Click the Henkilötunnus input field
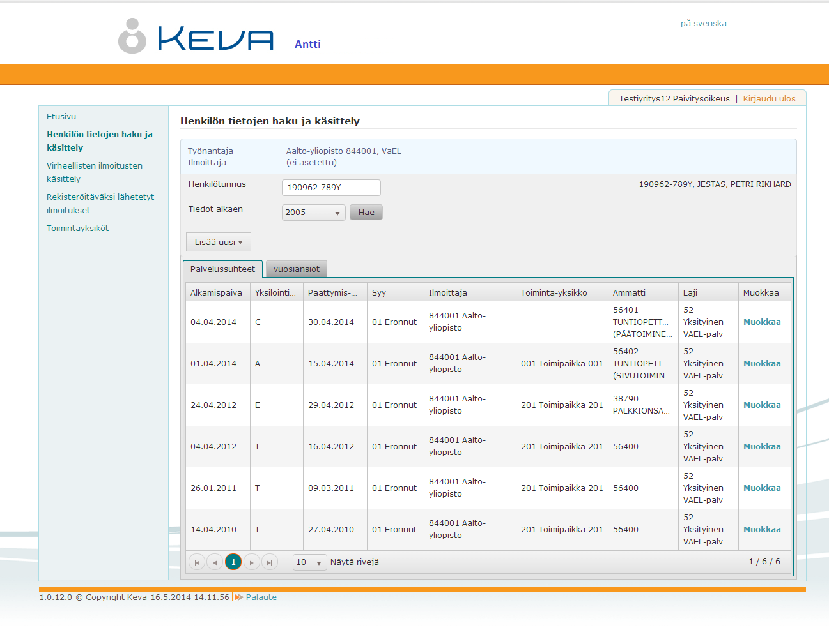This screenshot has height=637, width=829. click(x=331, y=188)
